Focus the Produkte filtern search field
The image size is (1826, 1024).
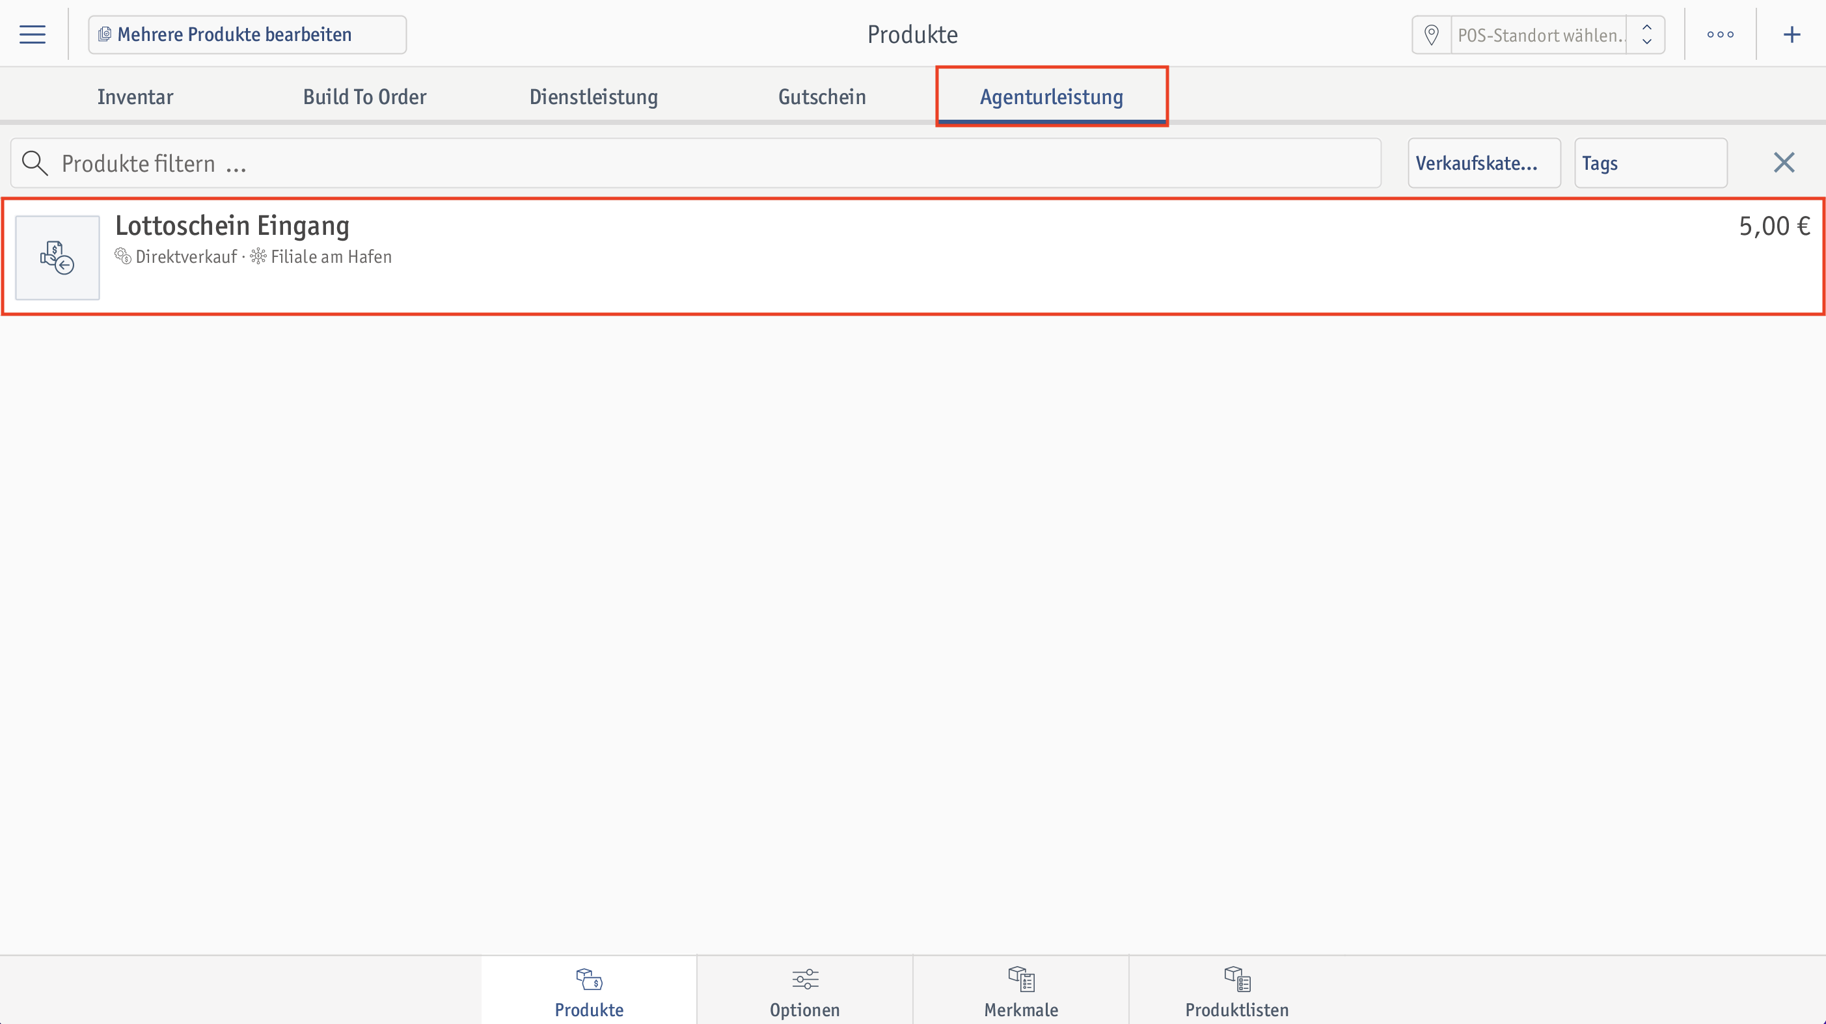[696, 164]
